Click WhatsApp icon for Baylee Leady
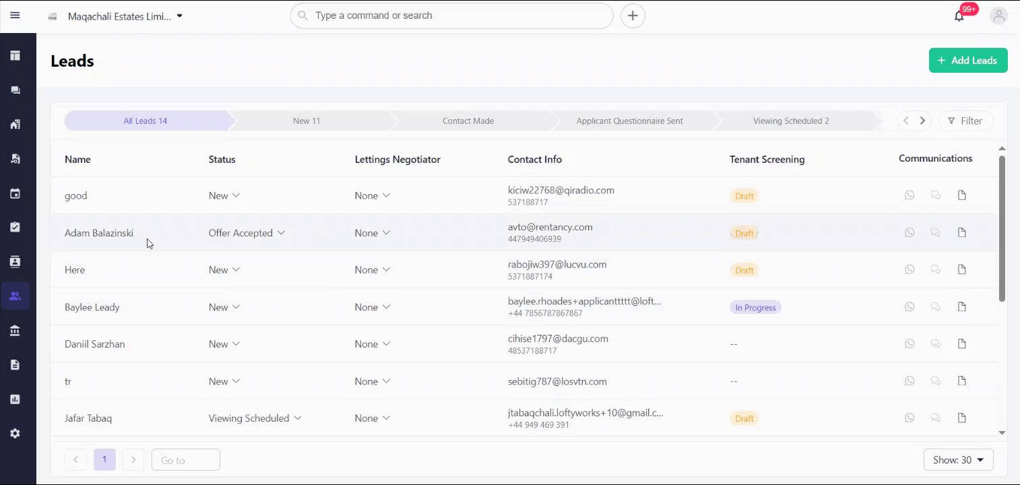 click(x=910, y=306)
